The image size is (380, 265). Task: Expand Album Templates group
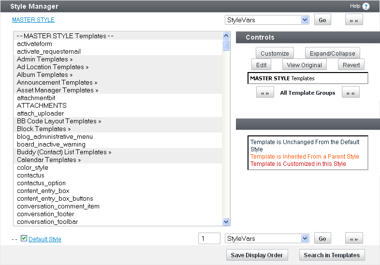[x=117, y=74]
